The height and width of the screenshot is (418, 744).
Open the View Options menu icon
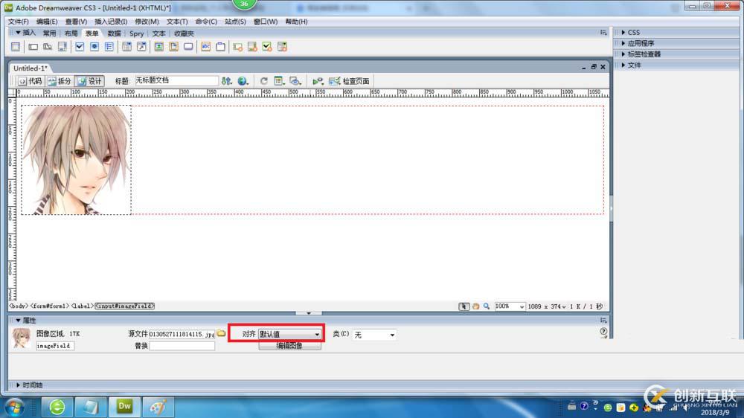(x=279, y=81)
